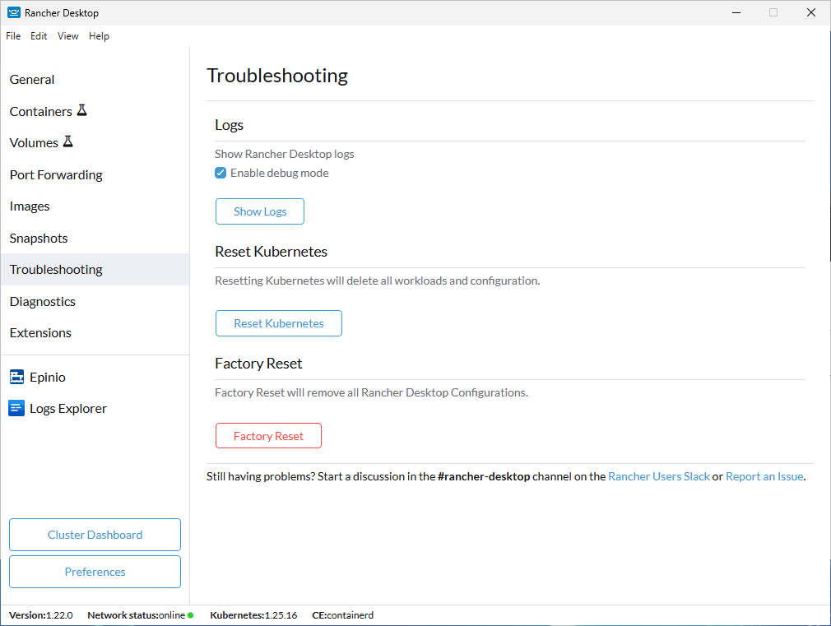Click the Volumes experimental flask icon
Image resolution: width=831 pixels, height=626 pixels.
tap(68, 141)
